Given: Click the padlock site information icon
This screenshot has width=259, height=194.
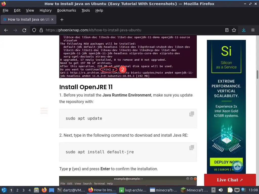Looking at the screenshot, I should click(x=41, y=30).
